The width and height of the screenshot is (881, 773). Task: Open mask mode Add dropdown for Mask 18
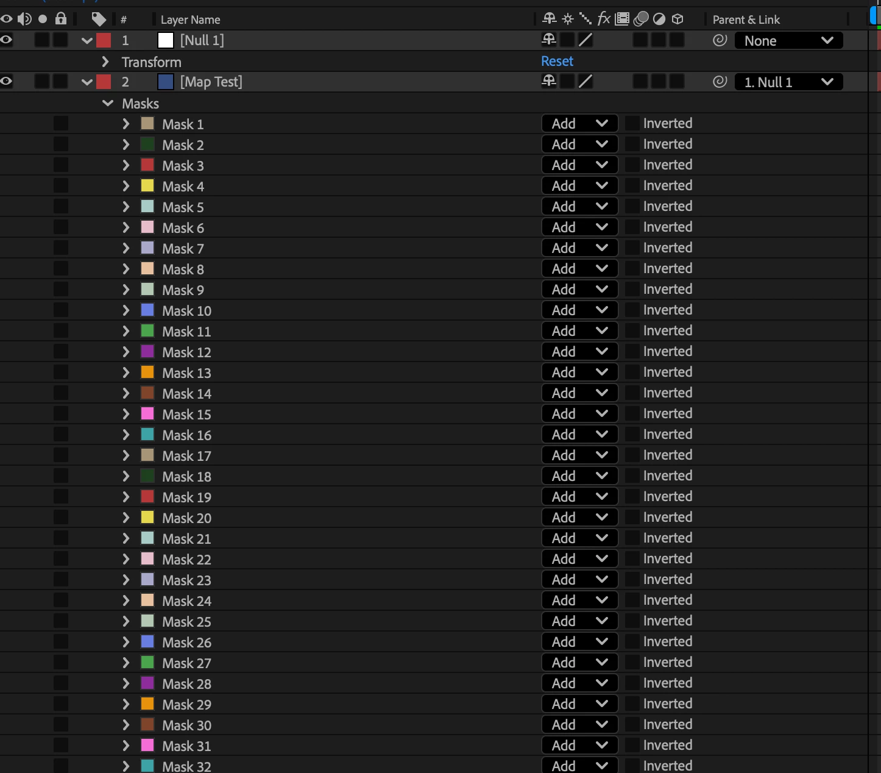point(580,476)
